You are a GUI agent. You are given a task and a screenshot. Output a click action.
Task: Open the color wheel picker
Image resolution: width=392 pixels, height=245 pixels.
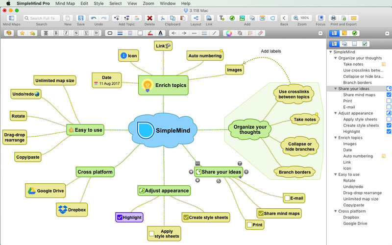229,33
